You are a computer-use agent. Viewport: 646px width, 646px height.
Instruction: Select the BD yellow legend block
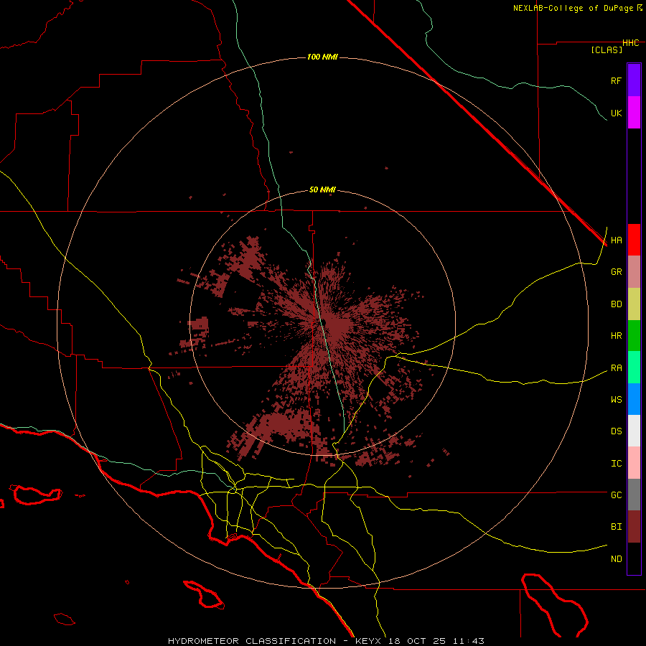click(634, 304)
